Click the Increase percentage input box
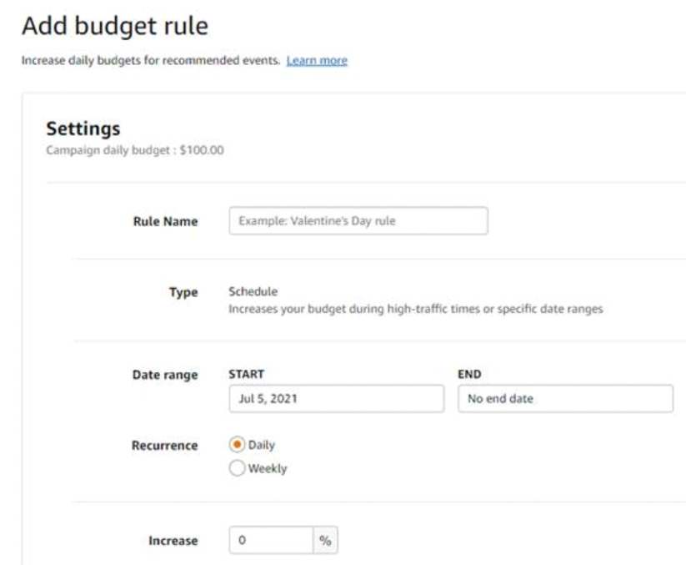 [x=271, y=541]
